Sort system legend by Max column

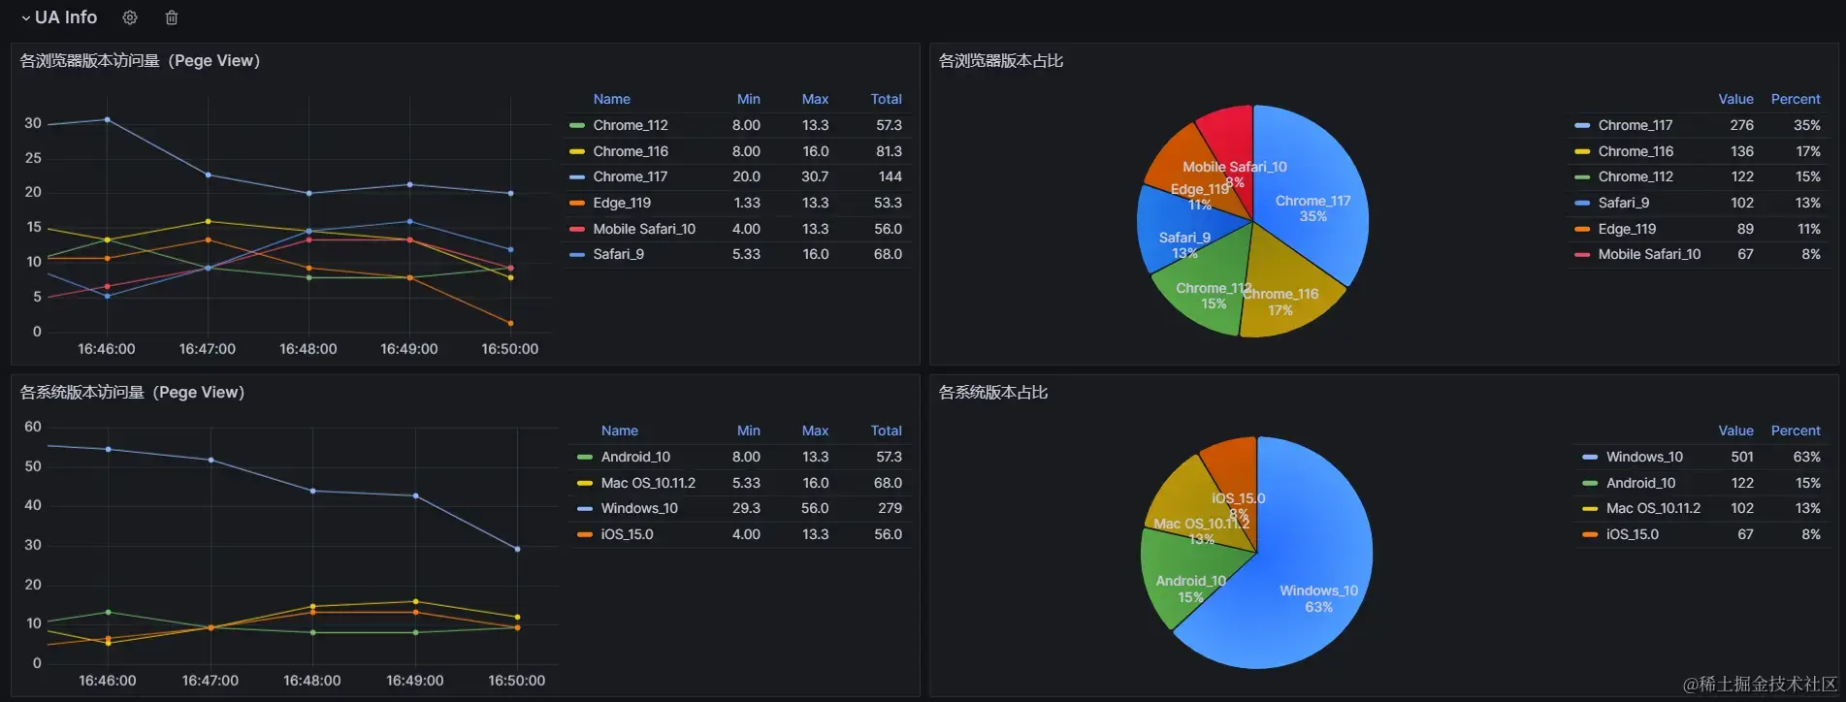click(814, 431)
